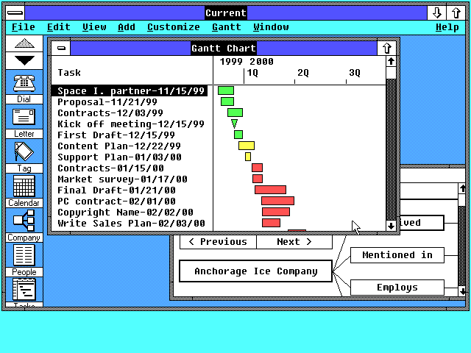Open the Add menu
The image size is (471, 353).
click(127, 27)
